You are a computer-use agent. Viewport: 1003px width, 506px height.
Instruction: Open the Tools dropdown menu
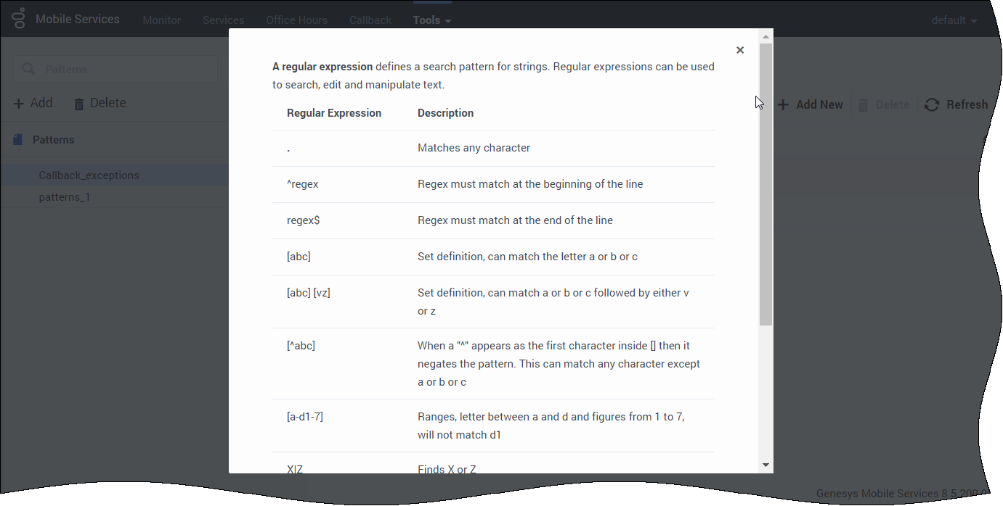pyautogui.click(x=432, y=20)
